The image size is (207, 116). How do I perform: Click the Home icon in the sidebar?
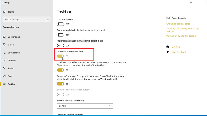tap(4, 12)
